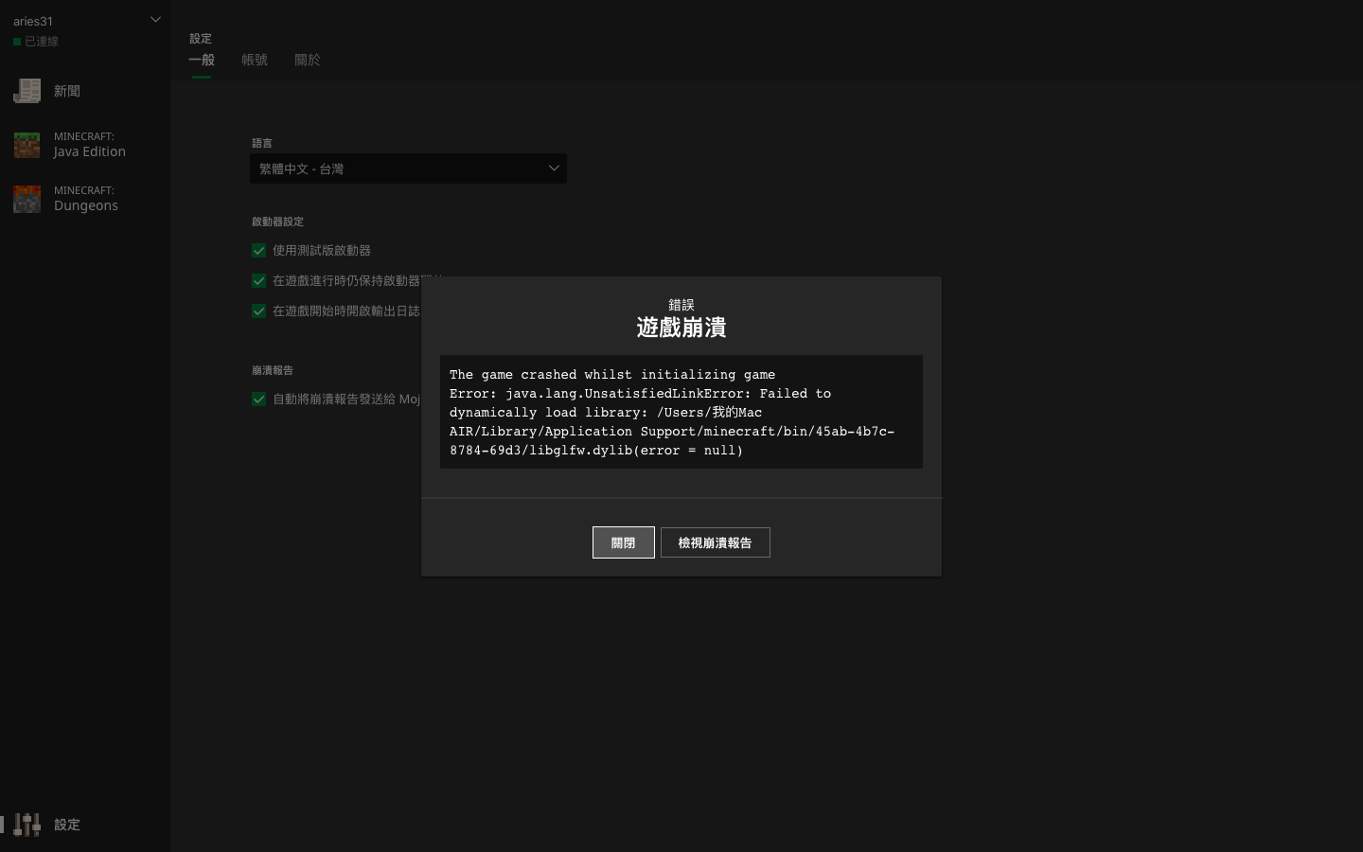Select Java Edition label in sidebar
Screen dimensions: 1363x852
(x=90, y=151)
